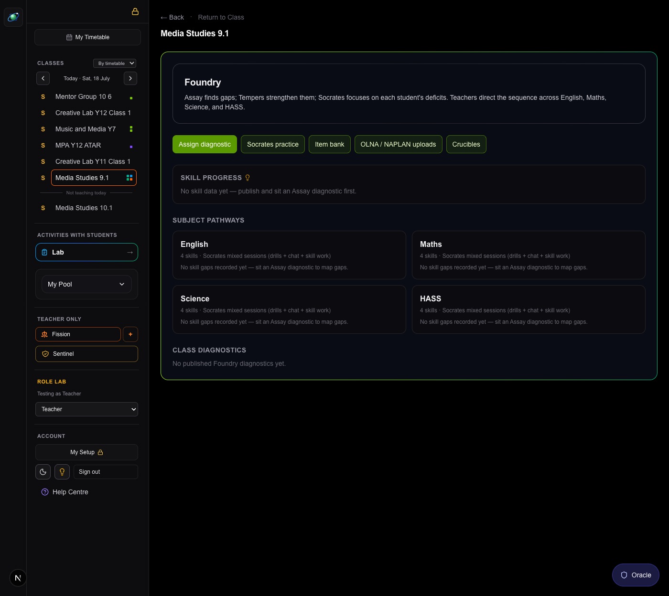Click the Return to Class link
The height and width of the screenshot is (596, 669).
tap(221, 17)
